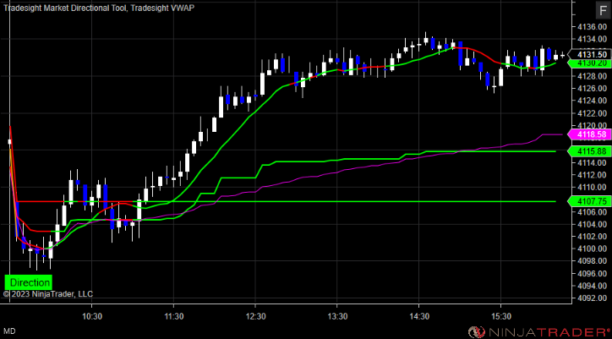Click the 15:30 time axis label

(x=500, y=314)
